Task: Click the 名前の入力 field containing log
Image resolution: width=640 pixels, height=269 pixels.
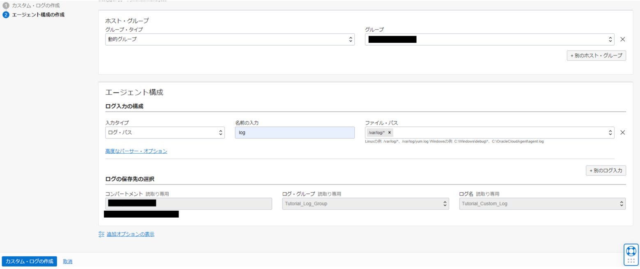Action: coord(294,133)
